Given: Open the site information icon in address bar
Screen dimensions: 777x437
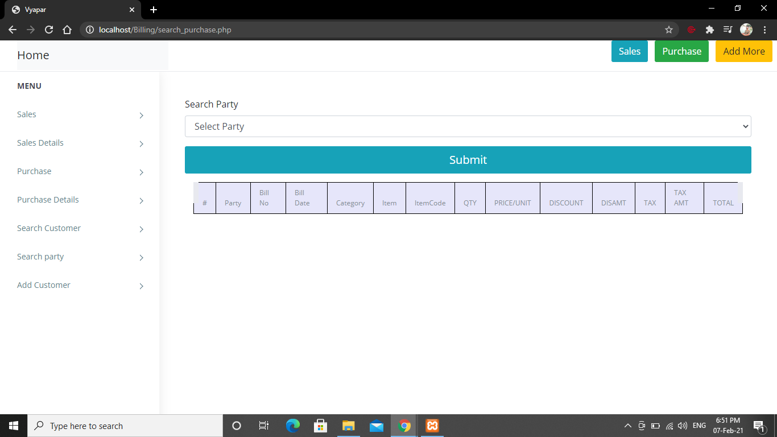Looking at the screenshot, I should pos(89,30).
